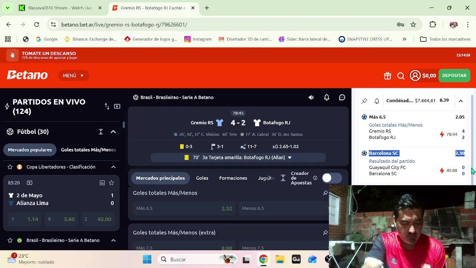
Task: Collapse all leagues under Fútbol icon
Action: click(x=101, y=132)
